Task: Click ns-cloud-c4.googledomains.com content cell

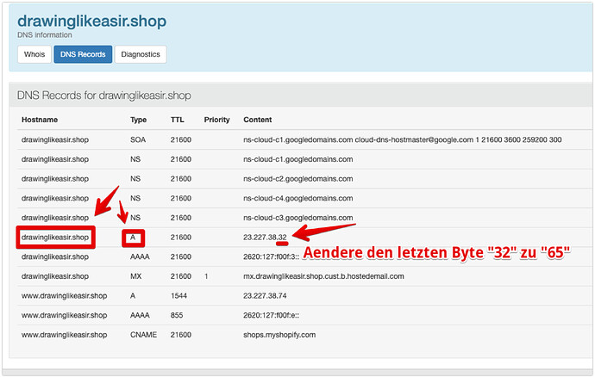Action: pyautogui.click(x=298, y=199)
